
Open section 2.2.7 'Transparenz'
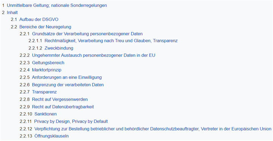pos(44,92)
